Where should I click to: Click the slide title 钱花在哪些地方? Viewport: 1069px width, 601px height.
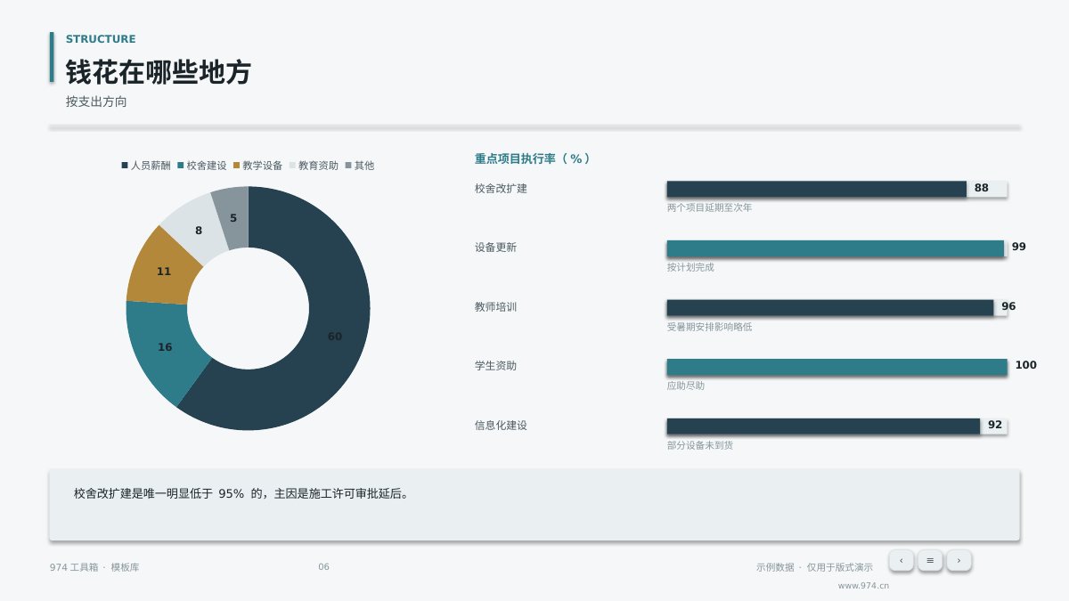click(159, 72)
